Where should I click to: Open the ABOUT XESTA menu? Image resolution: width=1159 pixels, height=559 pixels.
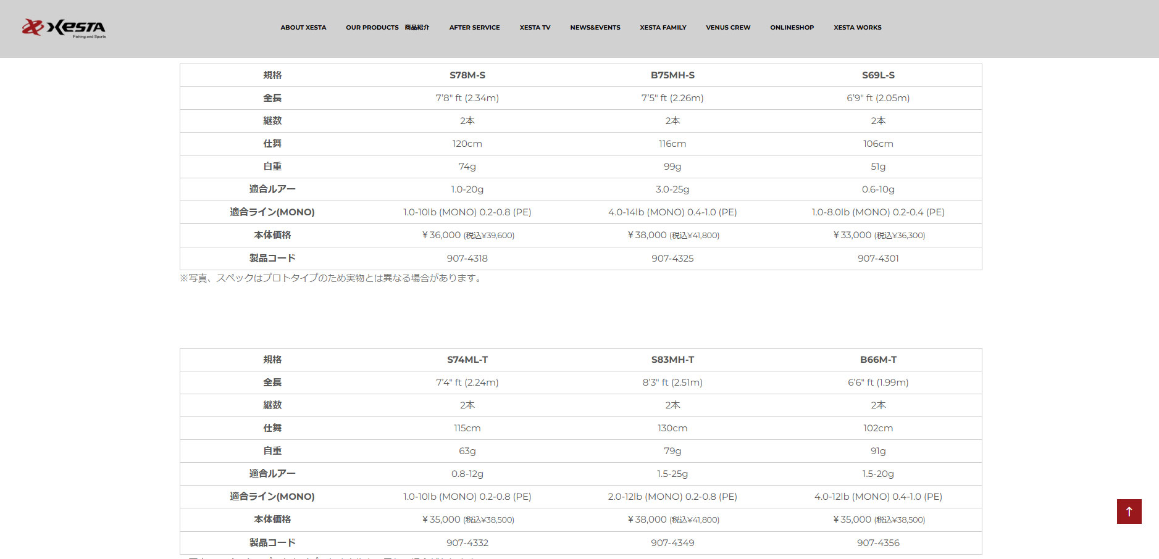303,28
